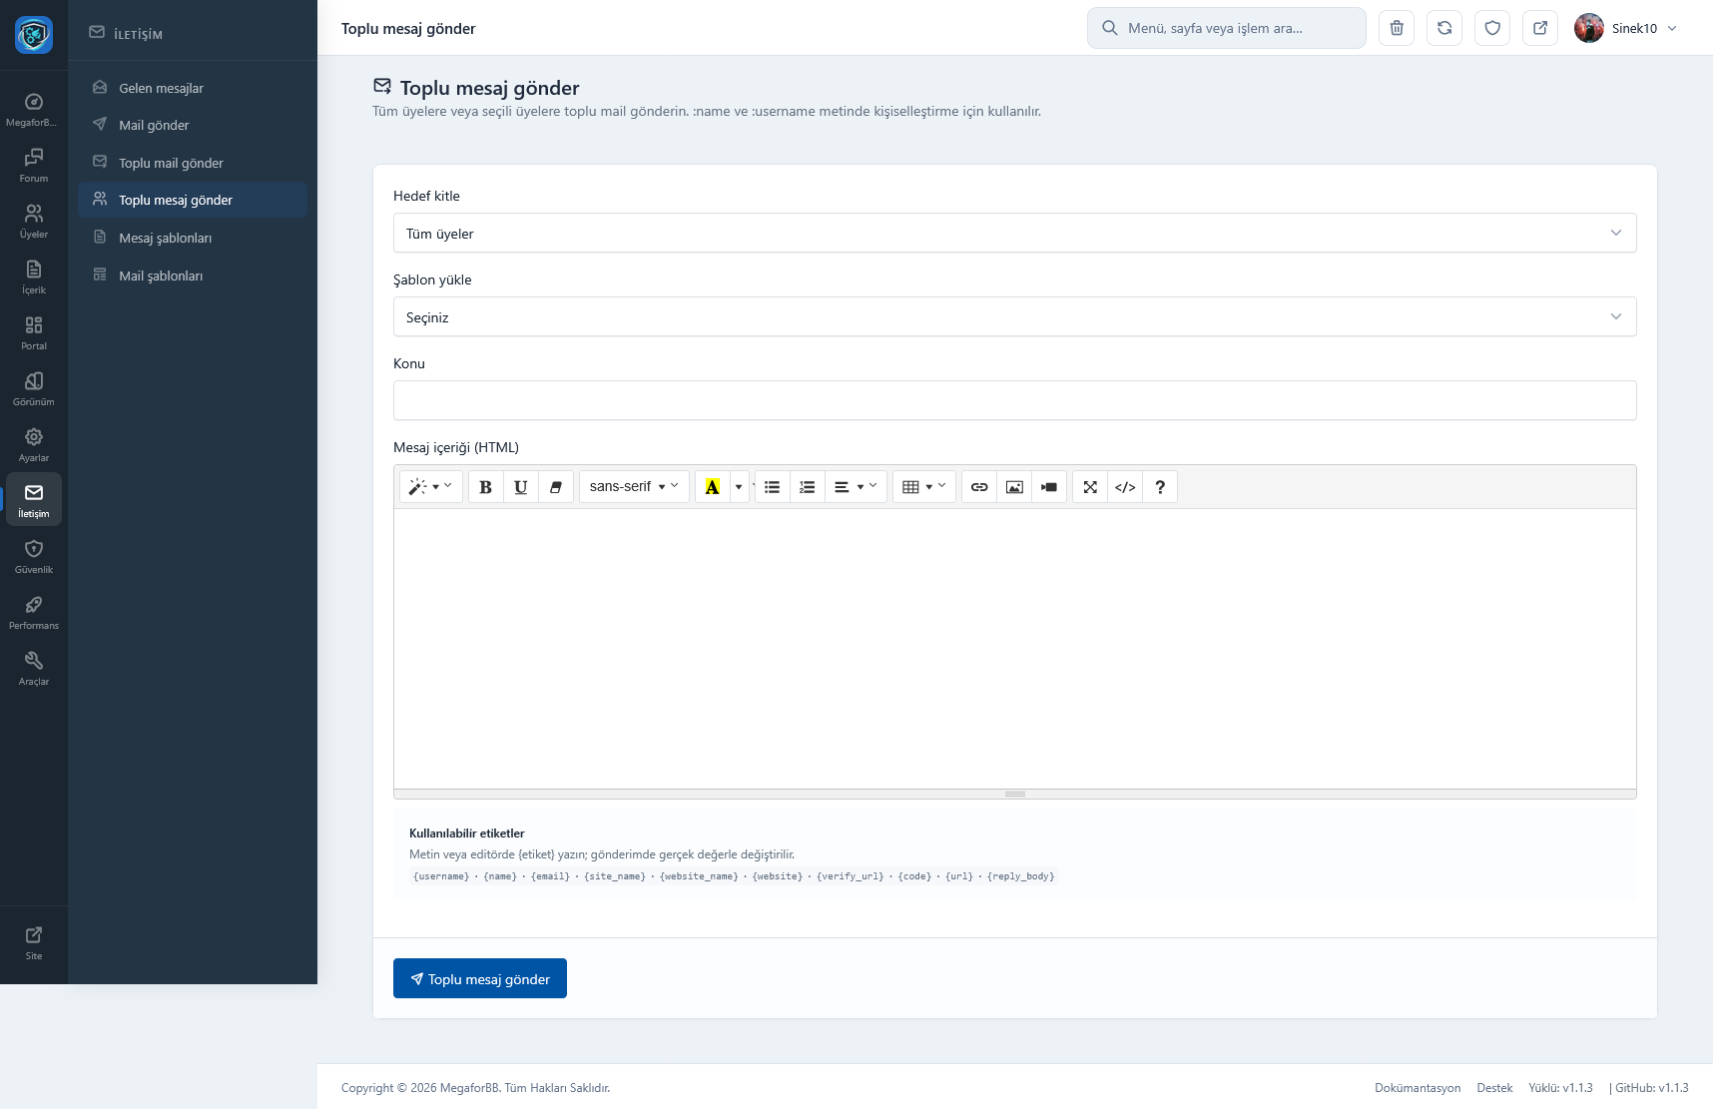
Task: Toggle the unordered bullet list
Action: [772, 487]
